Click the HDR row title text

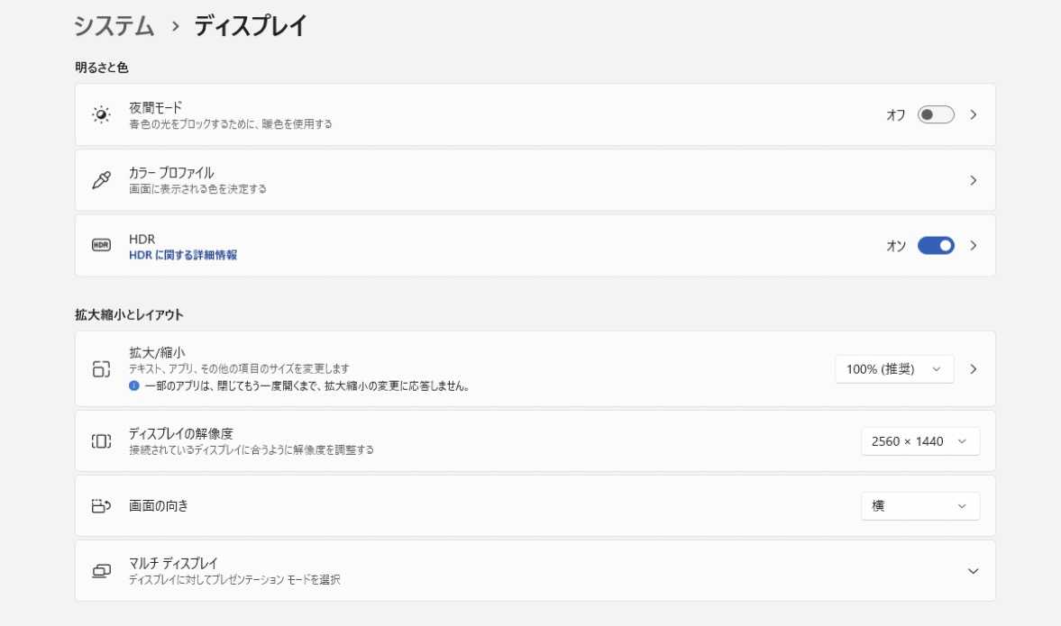142,240
